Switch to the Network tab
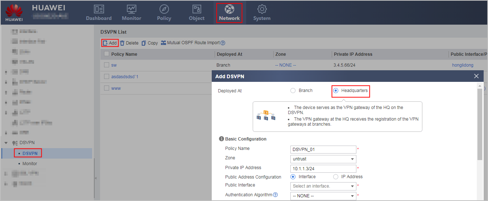The height and width of the screenshot is (201, 488). click(x=229, y=13)
